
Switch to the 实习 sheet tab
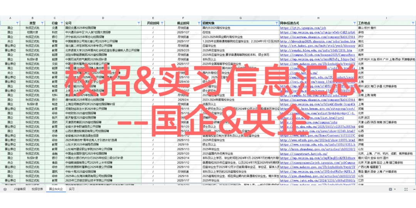(72, 189)
